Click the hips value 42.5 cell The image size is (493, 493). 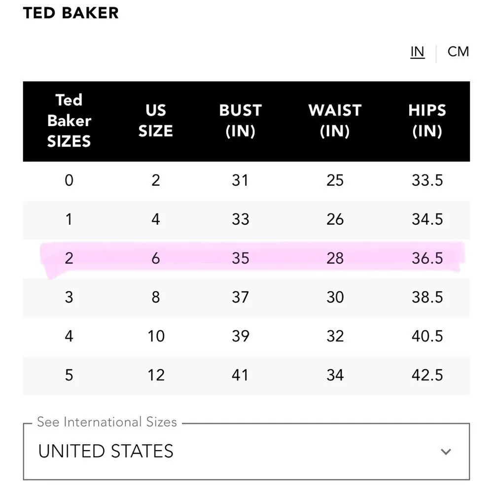click(x=427, y=375)
